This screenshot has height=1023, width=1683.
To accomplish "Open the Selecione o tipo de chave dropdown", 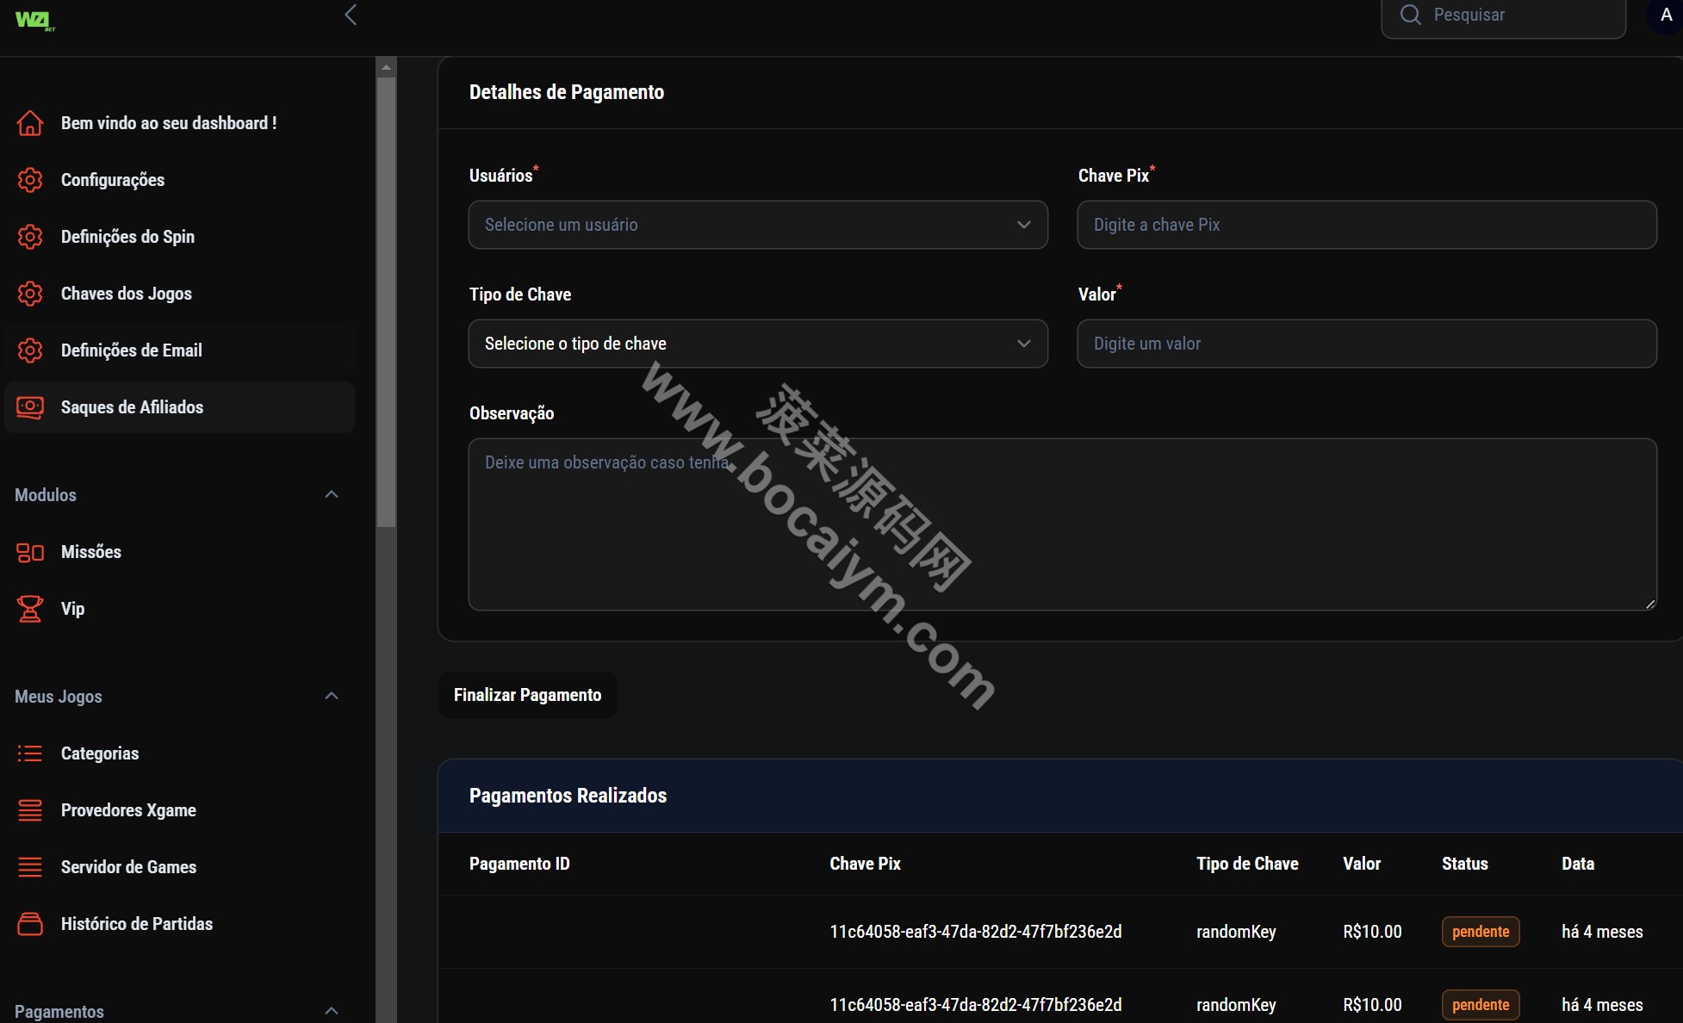I will pyautogui.click(x=758, y=344).
